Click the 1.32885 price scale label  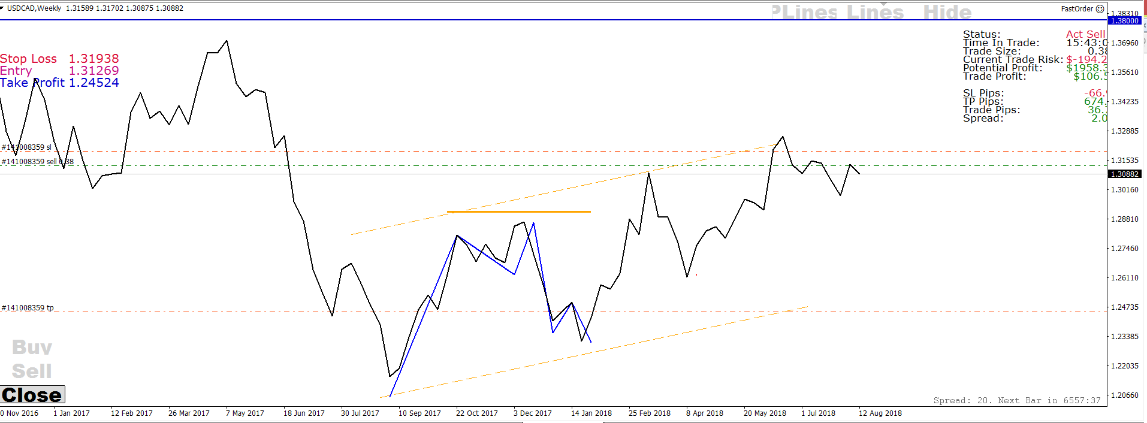point(1125,131)
